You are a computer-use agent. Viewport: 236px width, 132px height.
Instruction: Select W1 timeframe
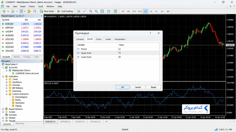[162, 11]
